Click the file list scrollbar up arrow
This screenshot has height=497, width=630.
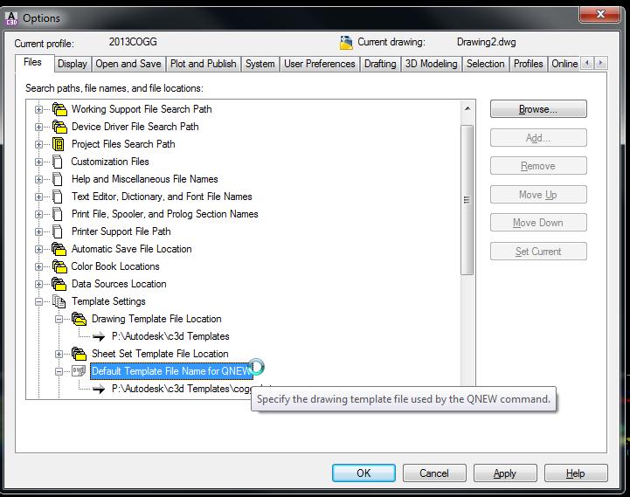point(467,108)
